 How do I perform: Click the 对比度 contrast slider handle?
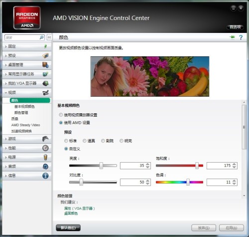coord(81,182)
